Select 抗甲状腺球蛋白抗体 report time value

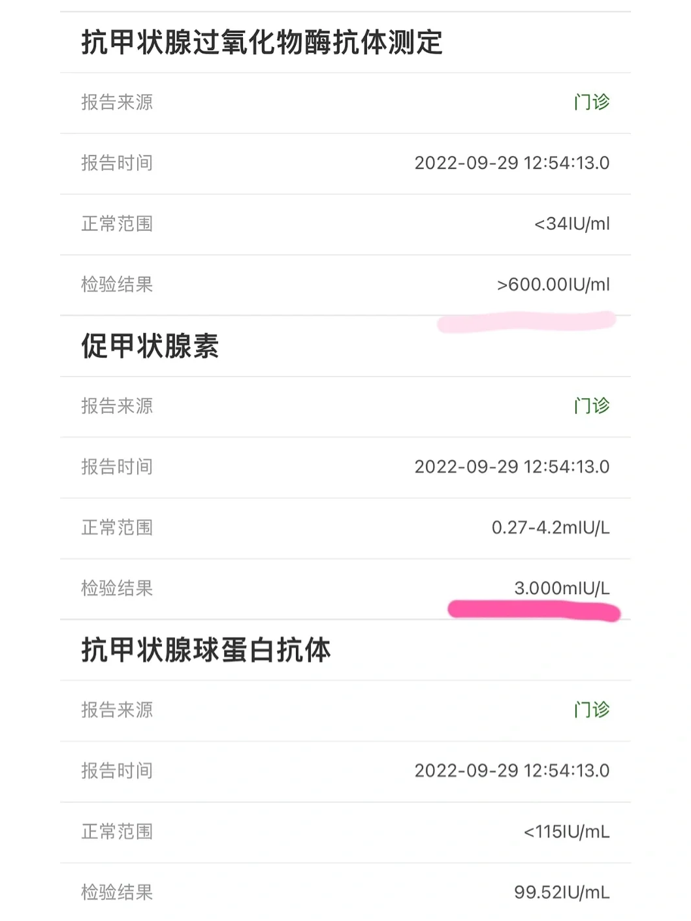[512, 771]
